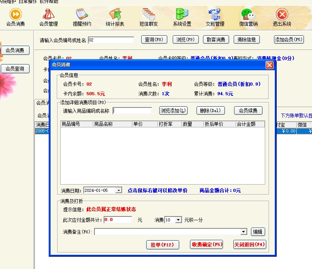Open the 提醒预约 toolbar icon
The width and height of the screenshot is (312, 269).
[x=82, y=17]
